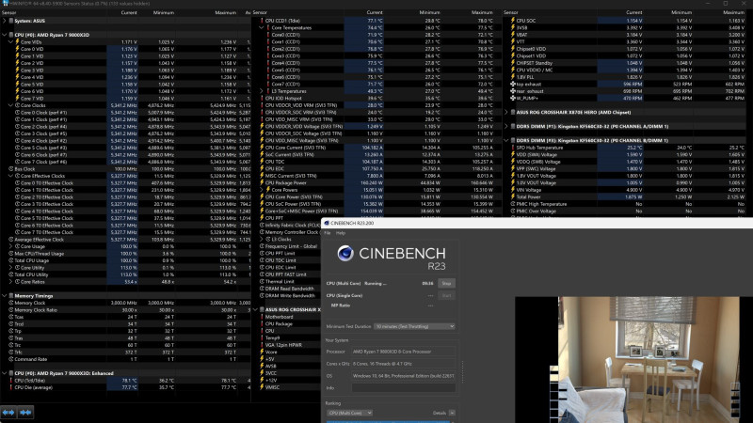Click the lightning icon beside VBAT
This screenshot has height=423, width=753.
513,35
